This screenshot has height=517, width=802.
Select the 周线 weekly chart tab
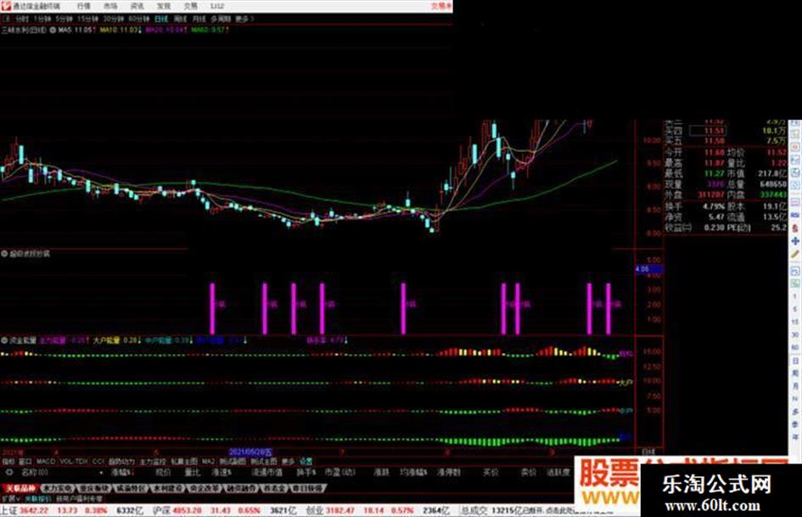(x=180, y=19)
